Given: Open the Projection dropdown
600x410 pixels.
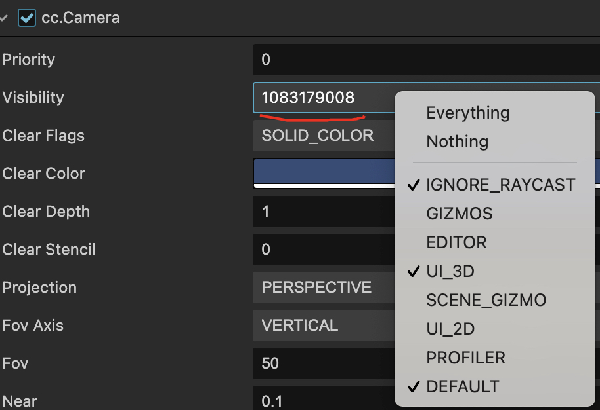Looking at the screenshot, I should click(322, 288).
